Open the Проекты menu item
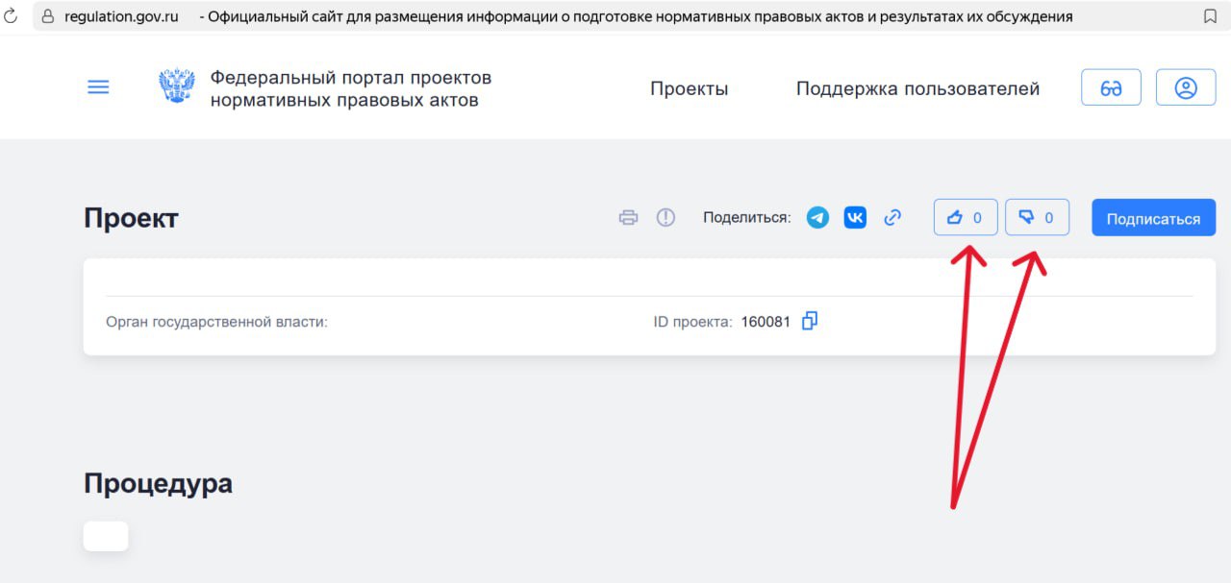 pyautogui.click(x=689, y=89)
